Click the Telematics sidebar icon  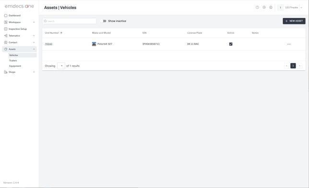[x=6, y=35]
